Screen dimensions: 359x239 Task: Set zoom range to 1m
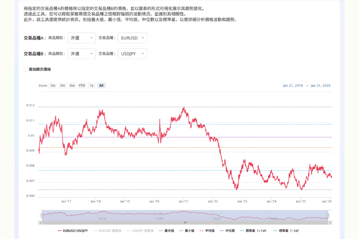[53, 86]
